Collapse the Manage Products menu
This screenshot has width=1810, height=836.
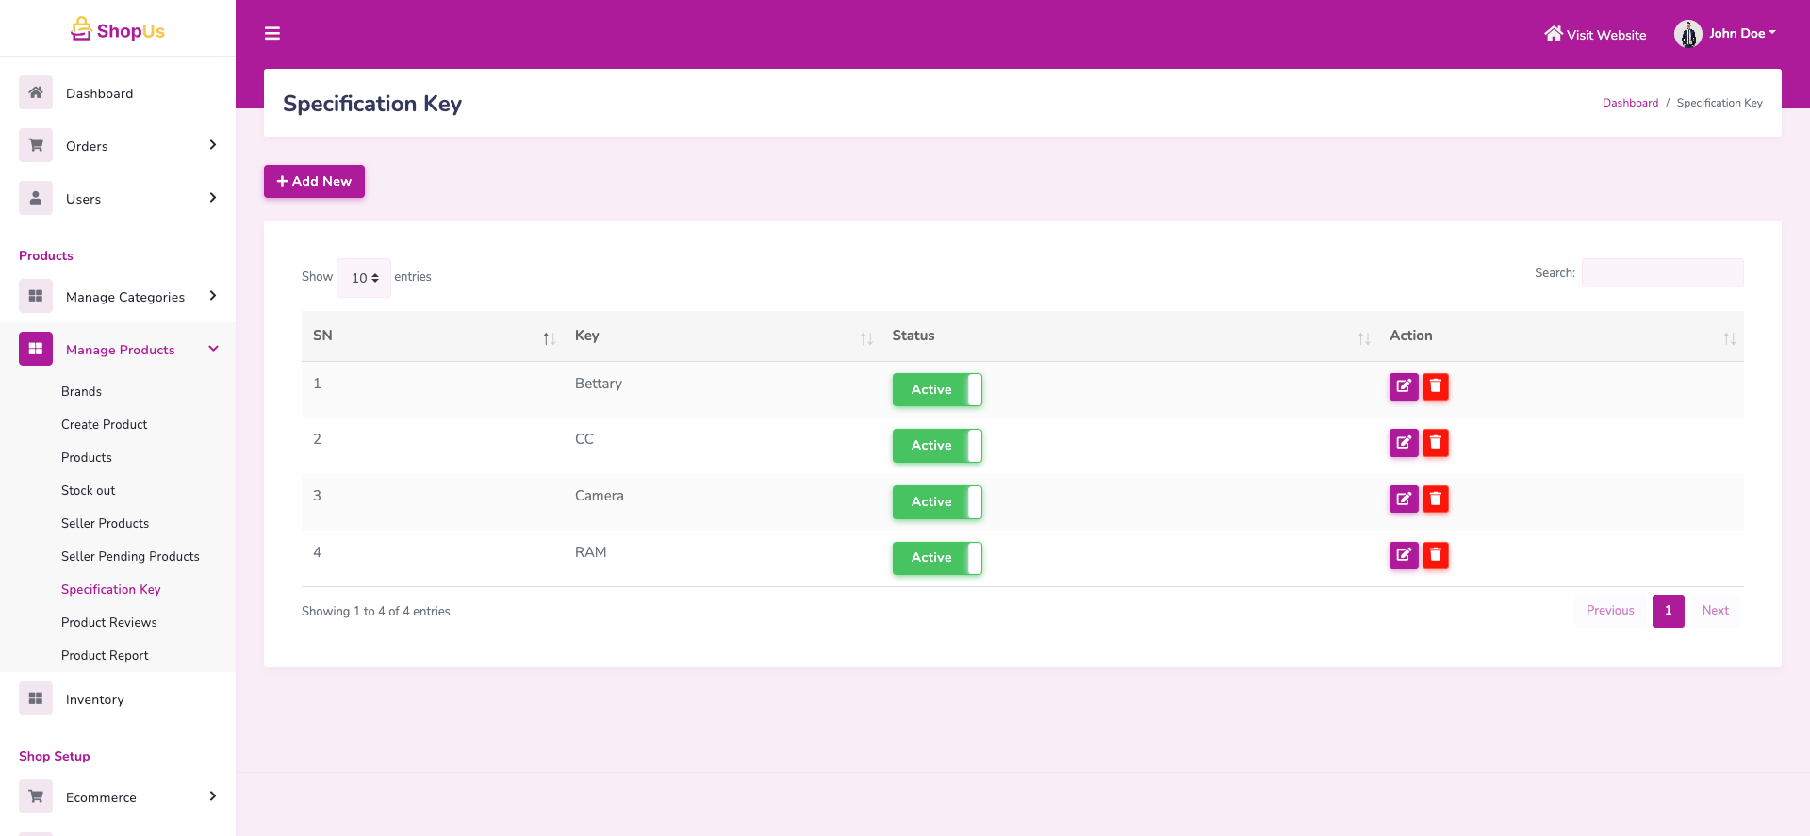click(213, 349)
